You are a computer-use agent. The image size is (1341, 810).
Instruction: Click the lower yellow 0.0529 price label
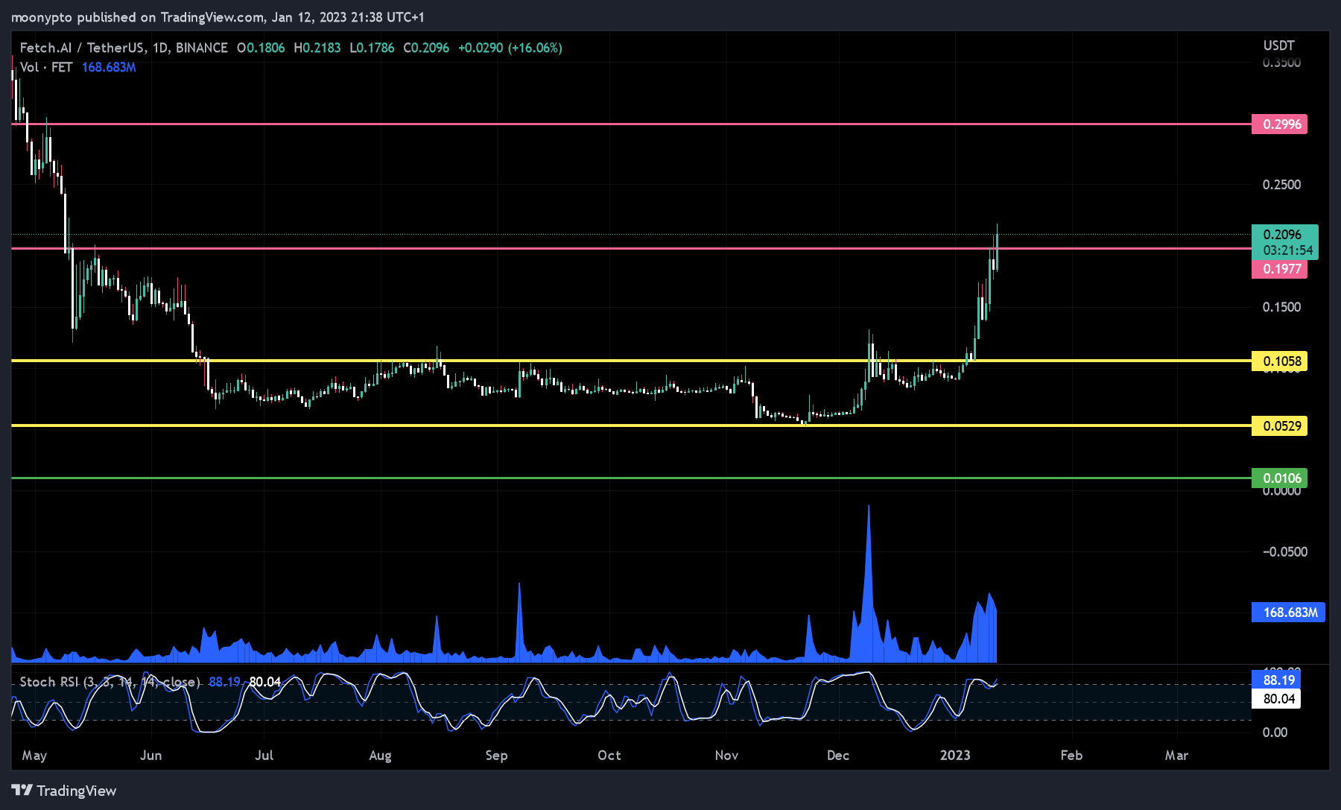pyautogui.click(x=1279, y=426)
